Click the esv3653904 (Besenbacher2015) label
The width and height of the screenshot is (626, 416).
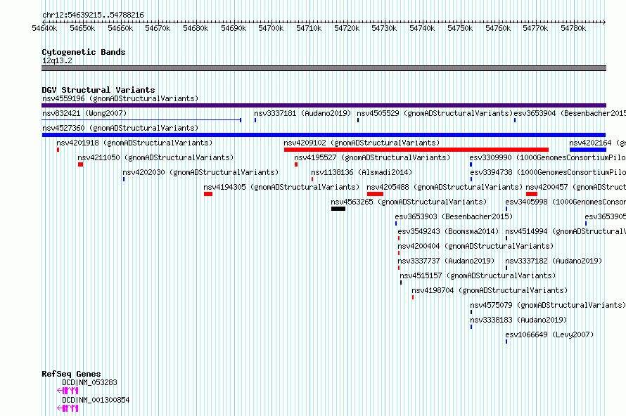click(570, 113)
